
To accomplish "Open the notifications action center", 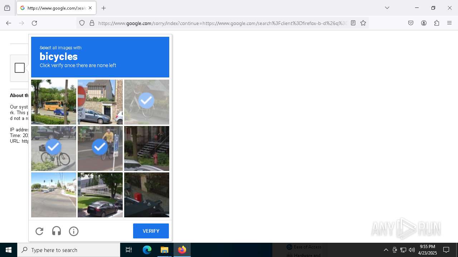I will tap(446, 250).
